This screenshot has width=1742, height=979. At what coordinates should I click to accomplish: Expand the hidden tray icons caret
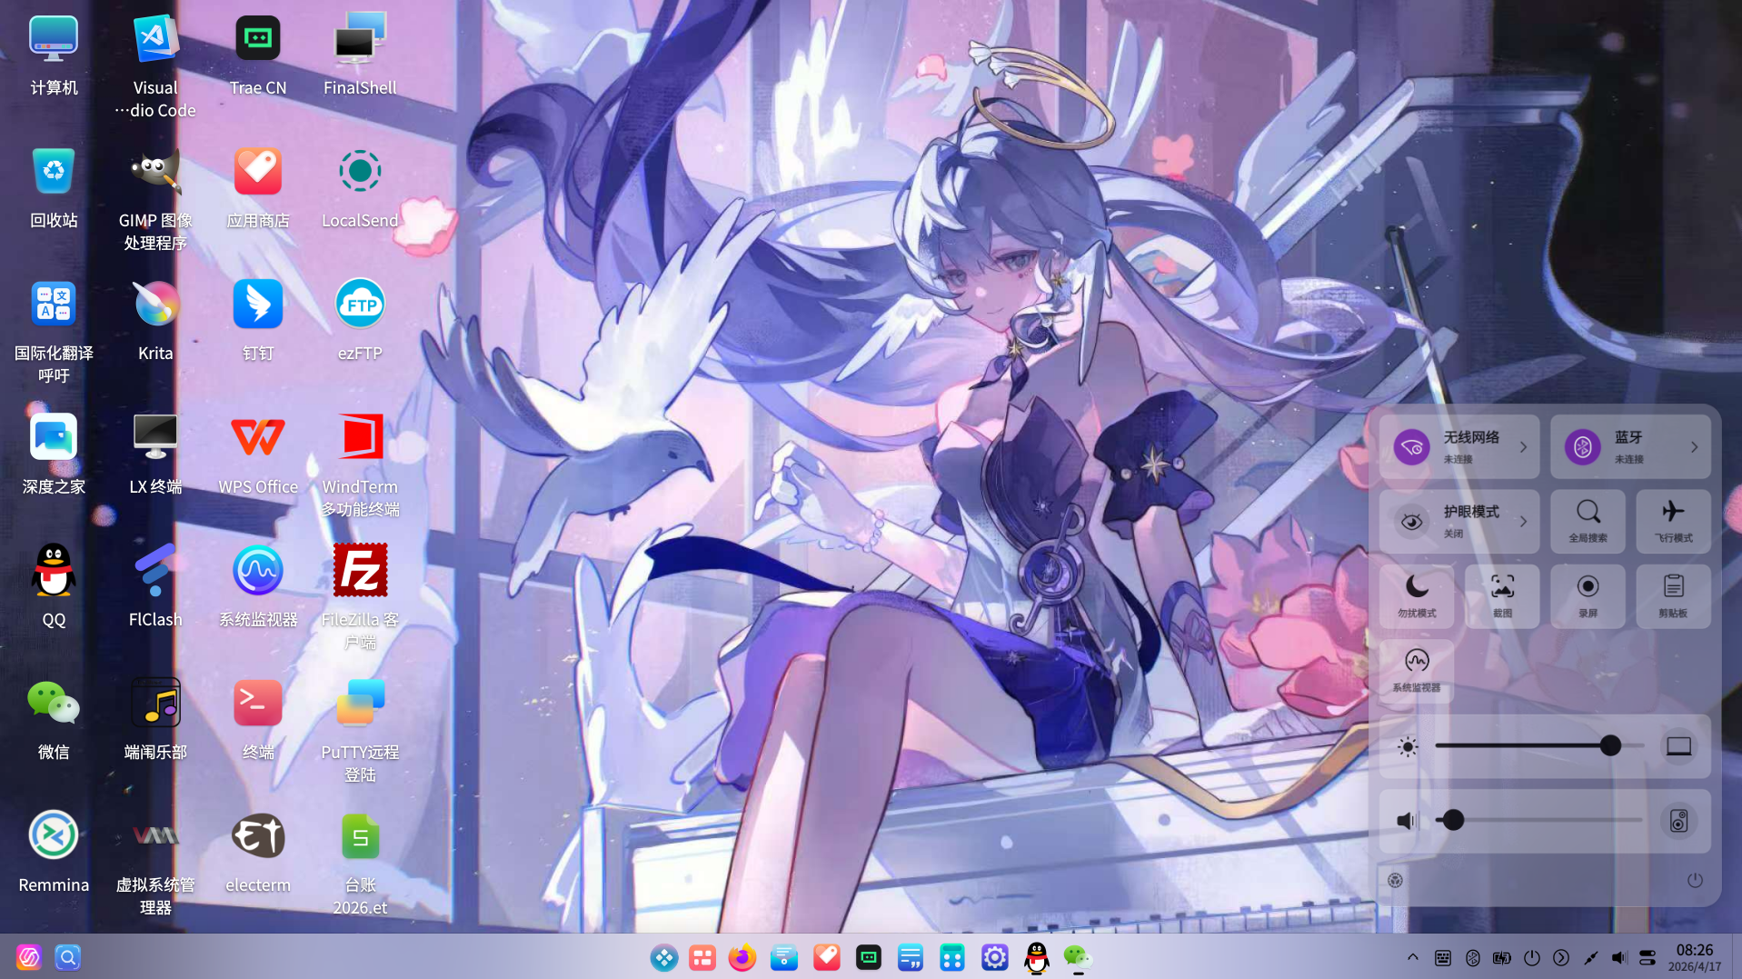coord(1413,957)
